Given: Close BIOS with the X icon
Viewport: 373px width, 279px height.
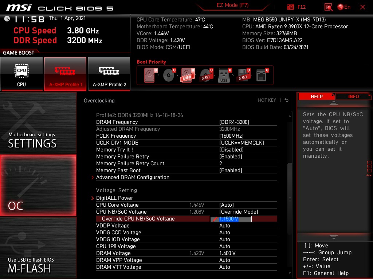Looking at the screenshot, I should pyautogui.click(x=362, y=7).
